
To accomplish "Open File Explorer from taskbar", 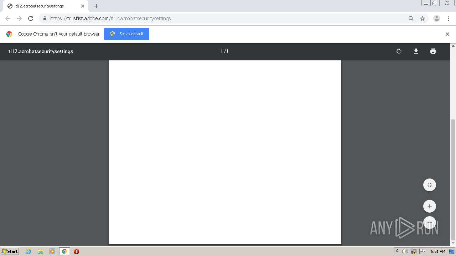I will click(x=40, y=251).
